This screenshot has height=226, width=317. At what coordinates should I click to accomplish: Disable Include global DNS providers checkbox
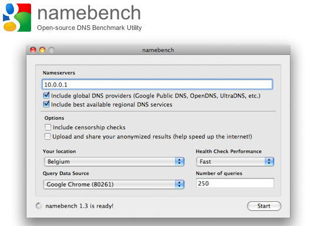coord(46,95)
